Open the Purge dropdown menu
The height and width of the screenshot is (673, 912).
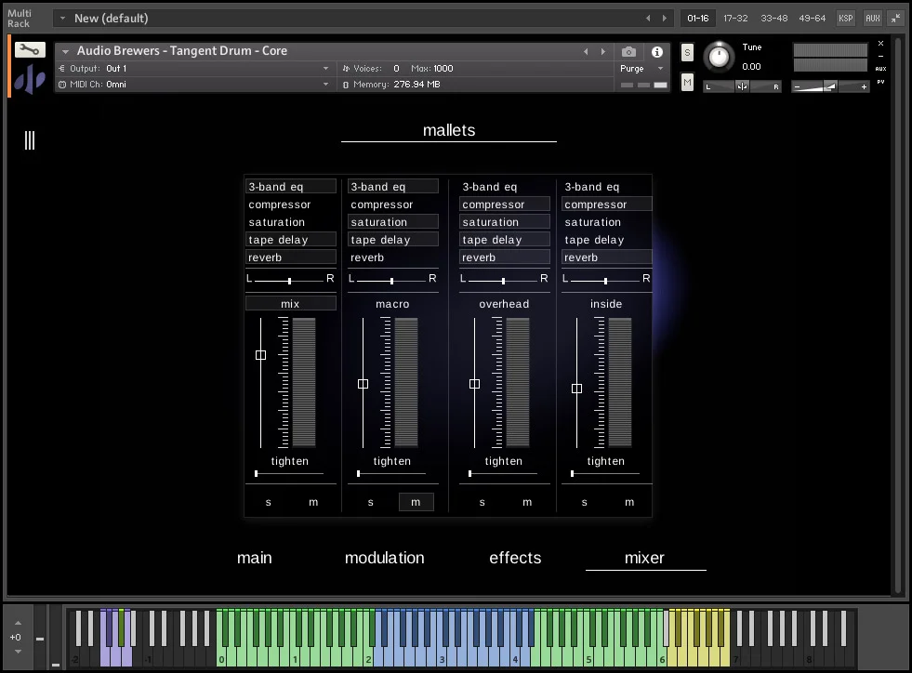[641, 69]
